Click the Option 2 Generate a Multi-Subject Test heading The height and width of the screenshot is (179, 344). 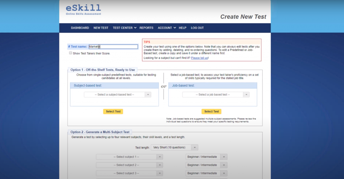click(100, 132)
